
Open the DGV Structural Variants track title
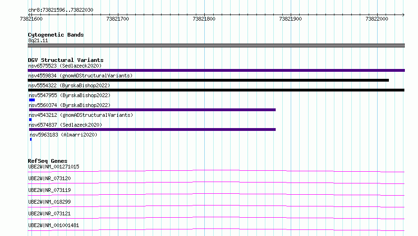[x=66, y=60]
